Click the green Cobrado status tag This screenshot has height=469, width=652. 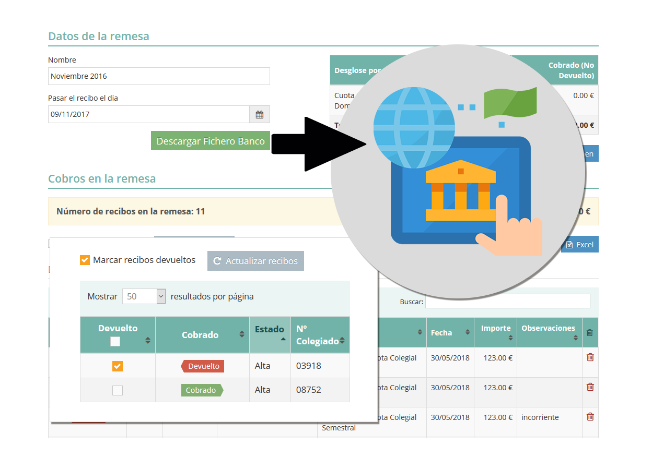tap(202, 390)
